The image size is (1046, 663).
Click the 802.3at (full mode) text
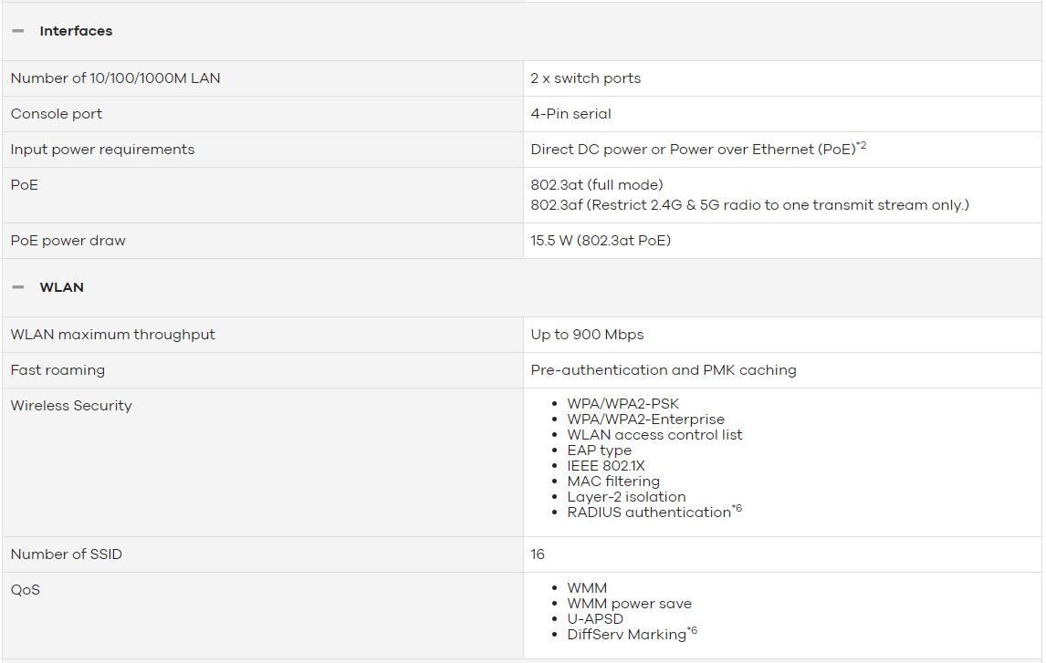tap(597, 184)
